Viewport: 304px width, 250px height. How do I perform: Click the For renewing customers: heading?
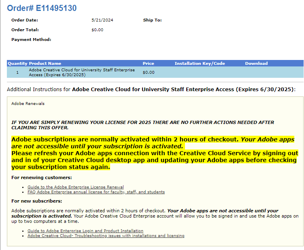point(42,177)
